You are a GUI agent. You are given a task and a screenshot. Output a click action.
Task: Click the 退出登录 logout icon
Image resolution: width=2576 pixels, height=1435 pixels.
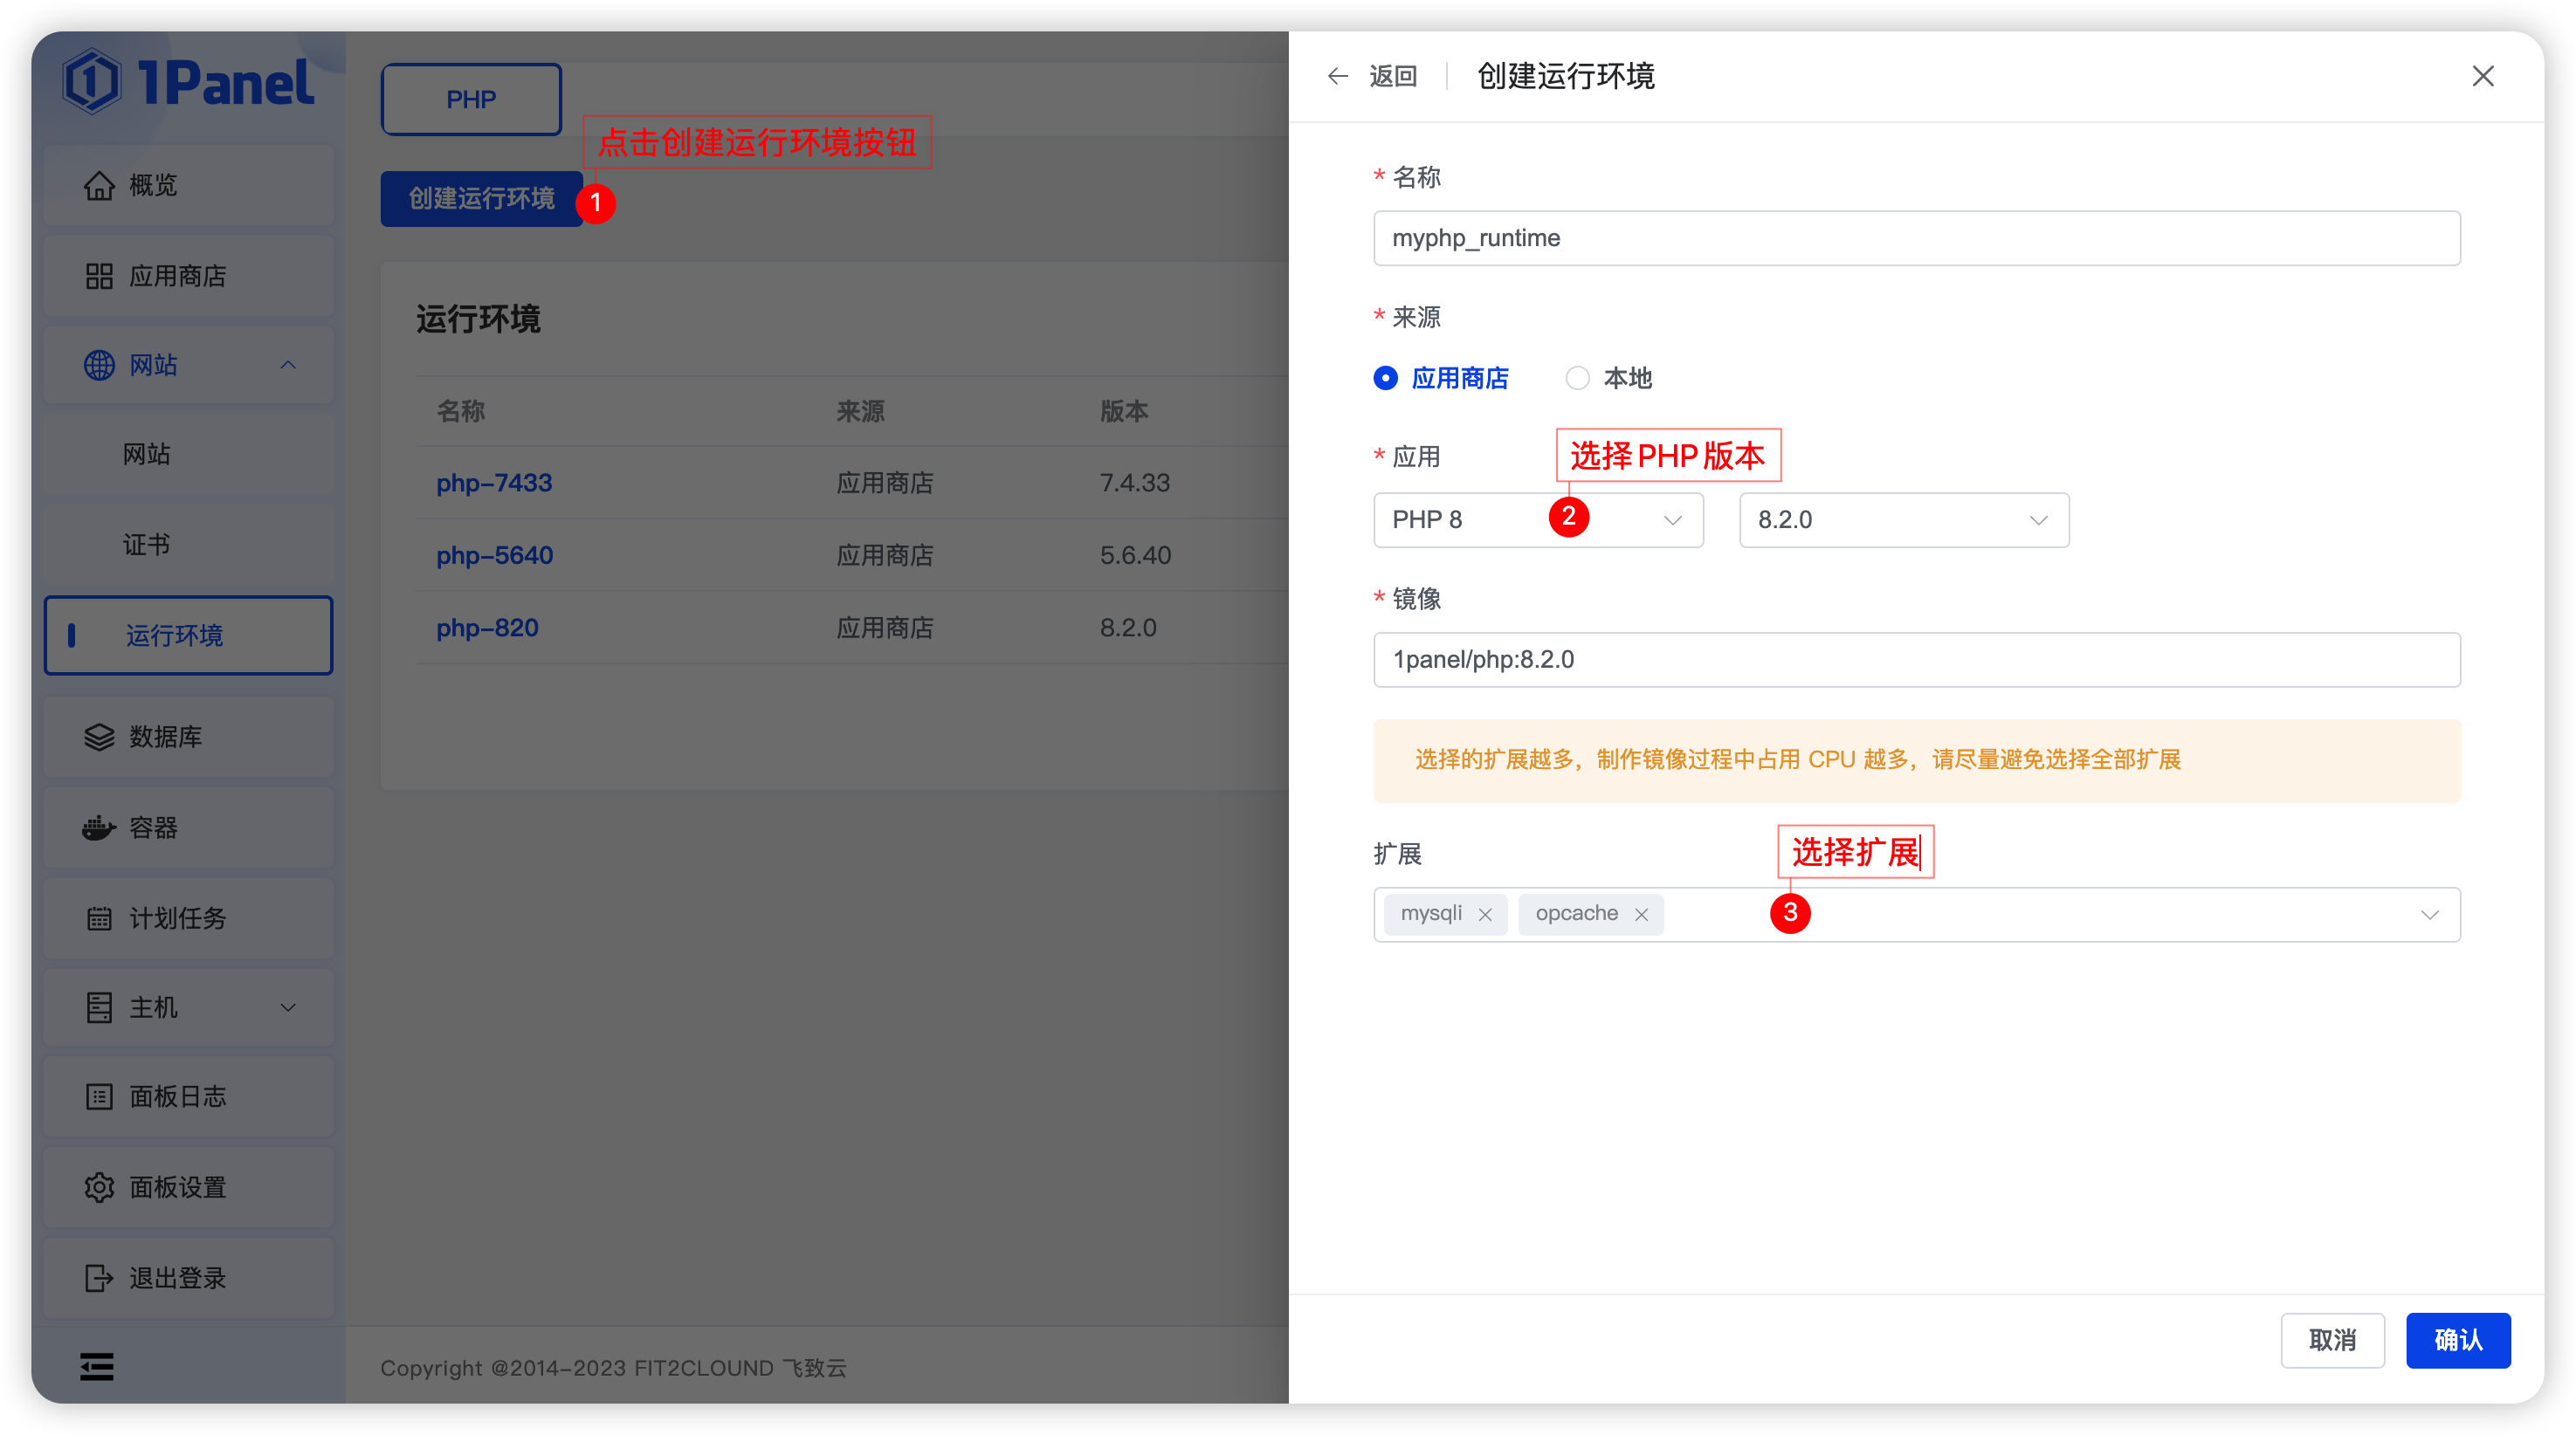(98, 1278)
